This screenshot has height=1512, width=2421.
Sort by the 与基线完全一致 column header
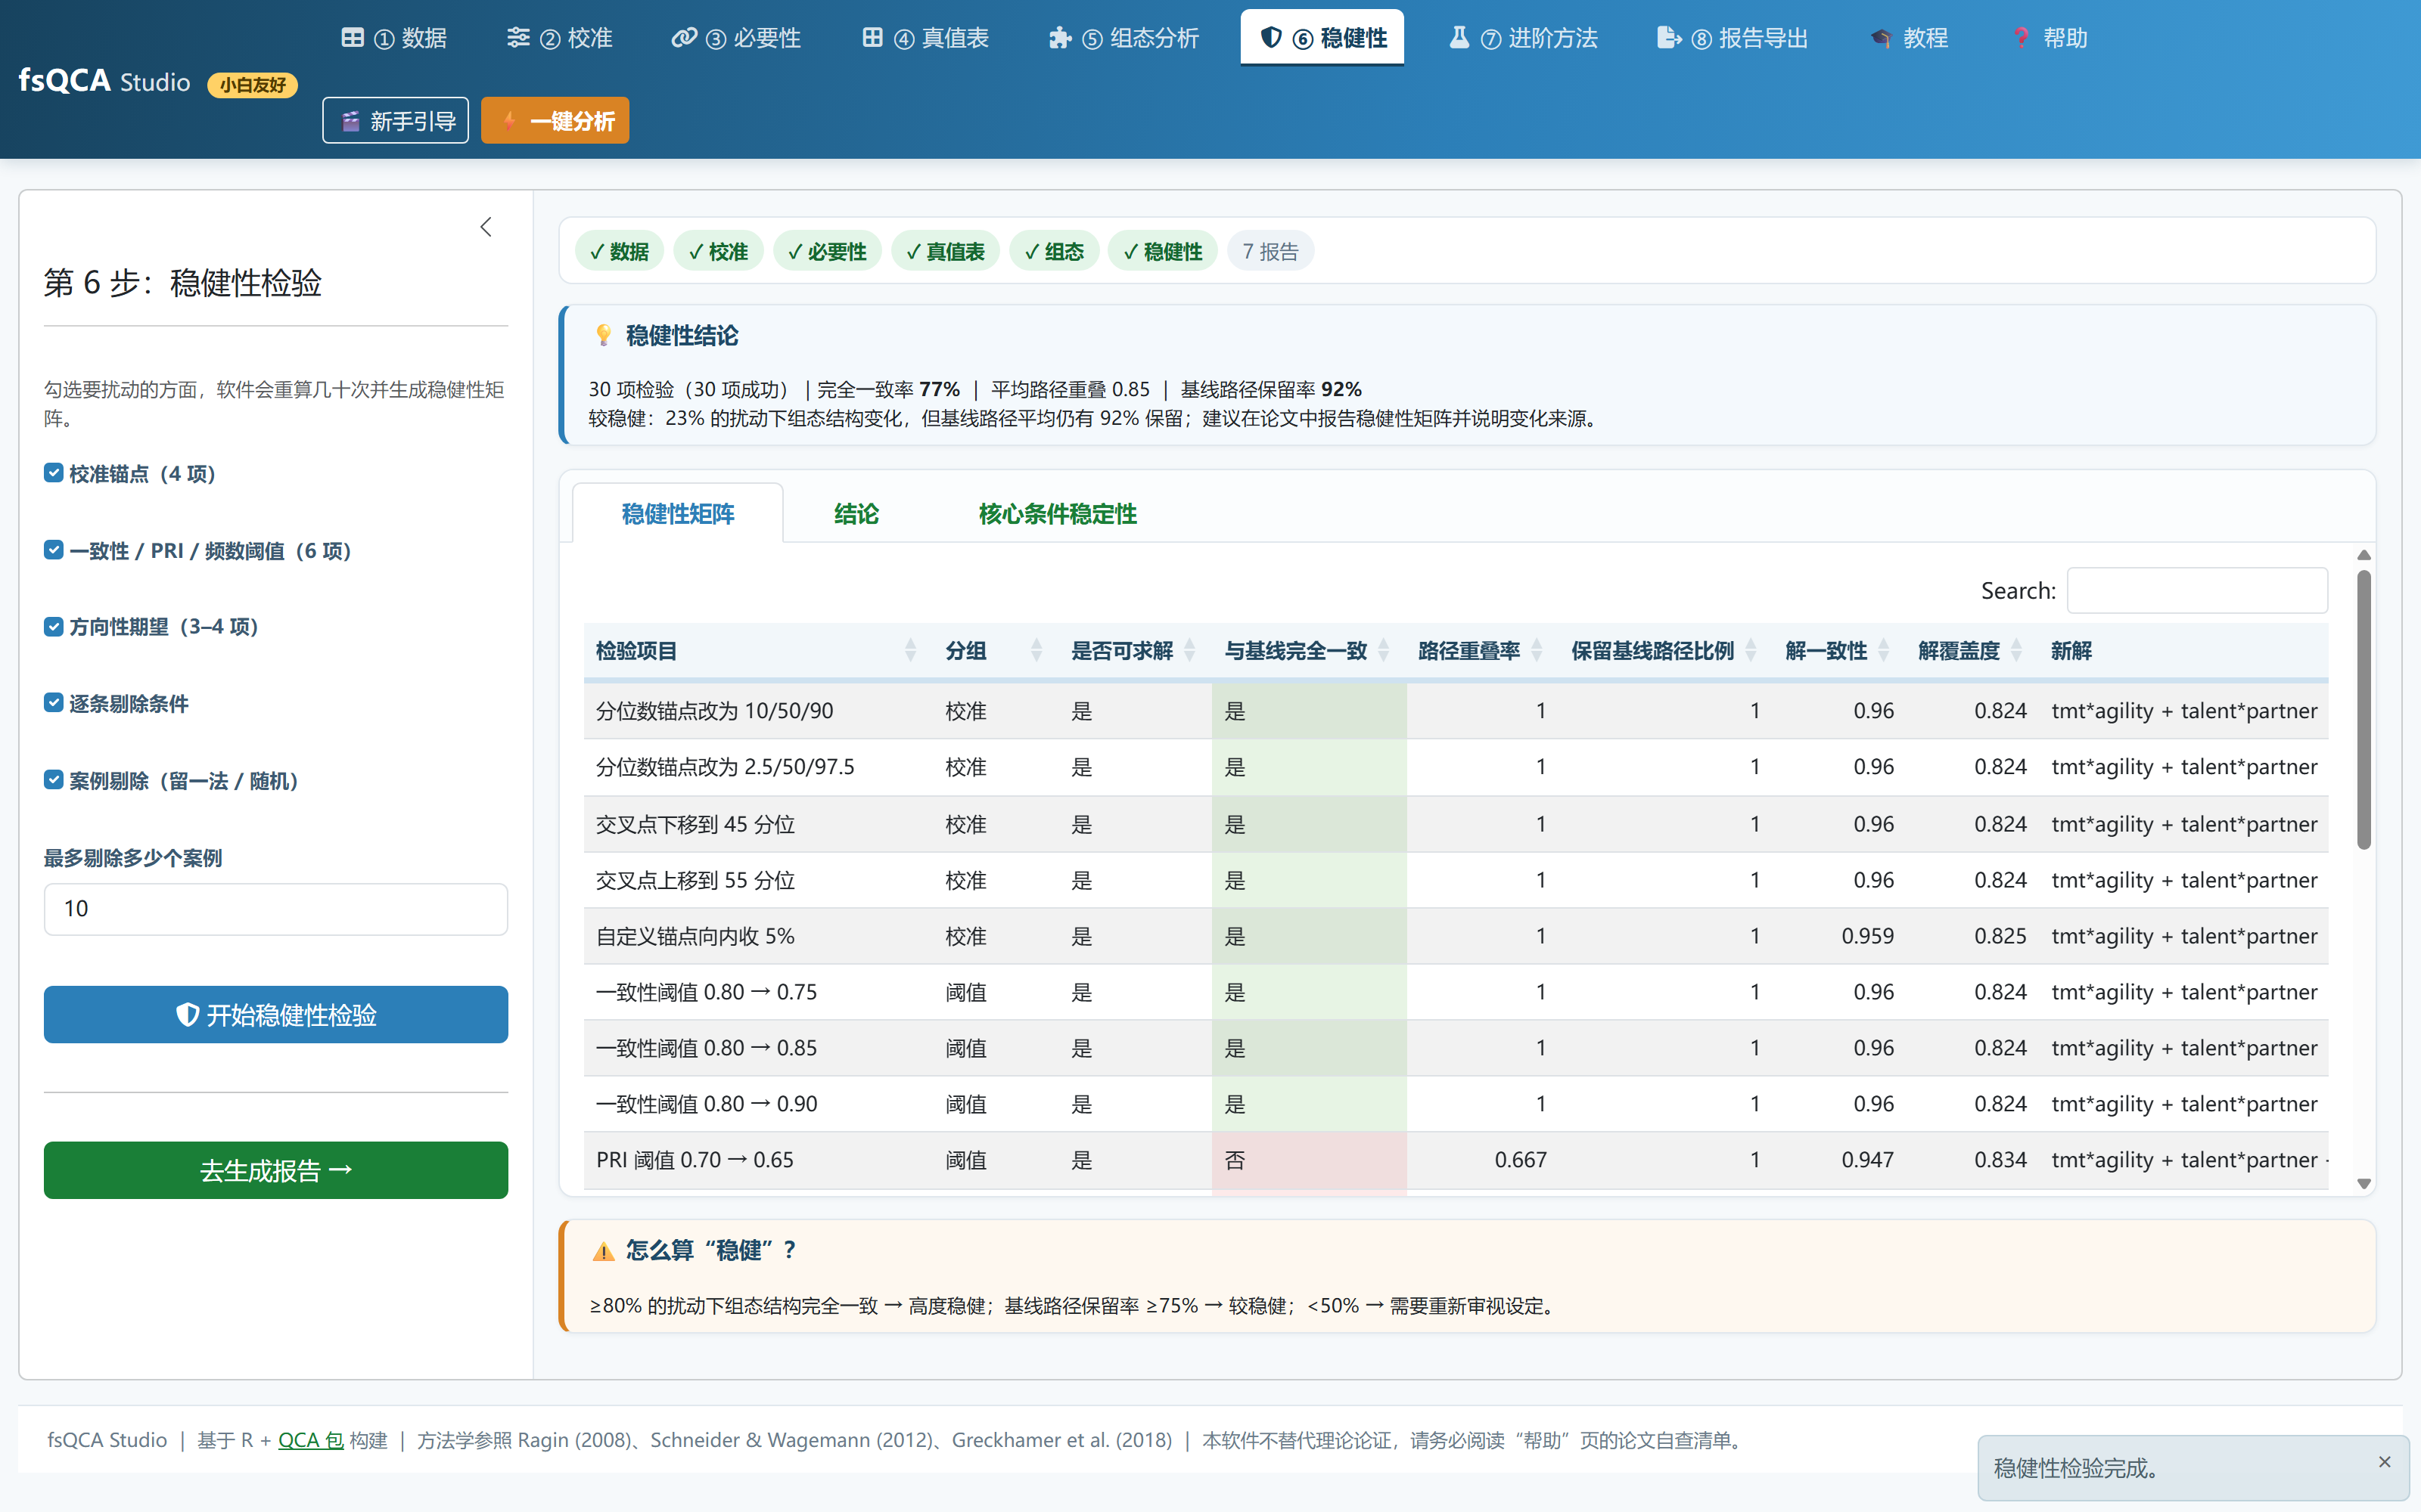tap(1309, 651)
